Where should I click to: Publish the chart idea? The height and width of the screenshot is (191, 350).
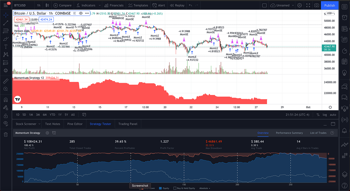point(329,5)
